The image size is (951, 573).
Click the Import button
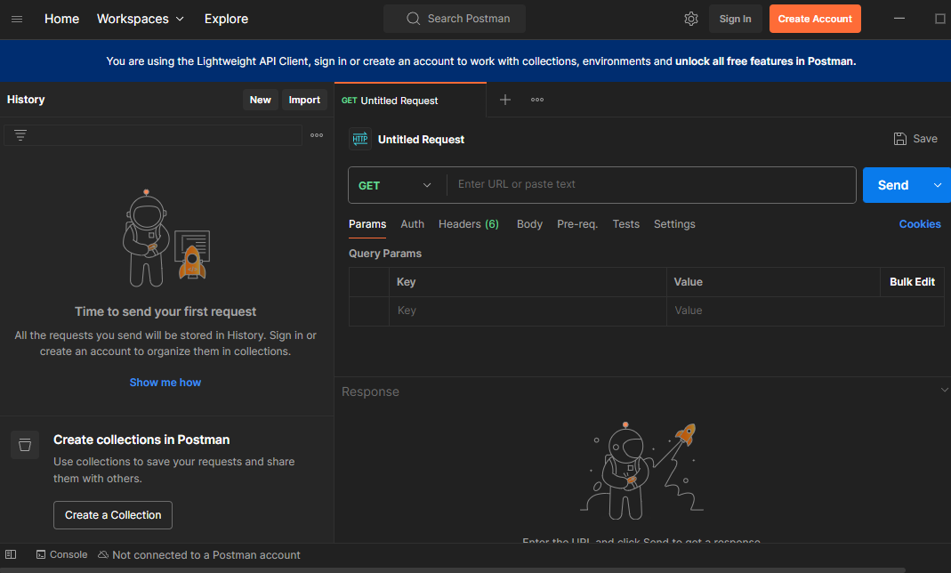(x=304, y=100)
